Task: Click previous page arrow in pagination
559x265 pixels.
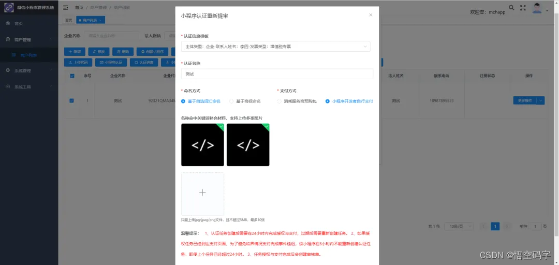Action: click(x=483, y=227)
